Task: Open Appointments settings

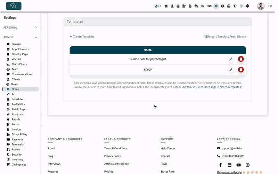Action: coord(20,49)
